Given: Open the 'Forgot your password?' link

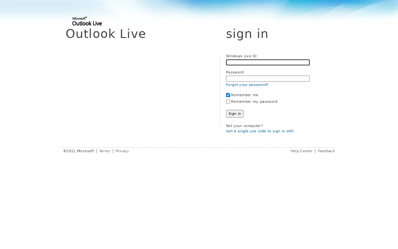Looking at the screenshot, I should tap(247, 85).
